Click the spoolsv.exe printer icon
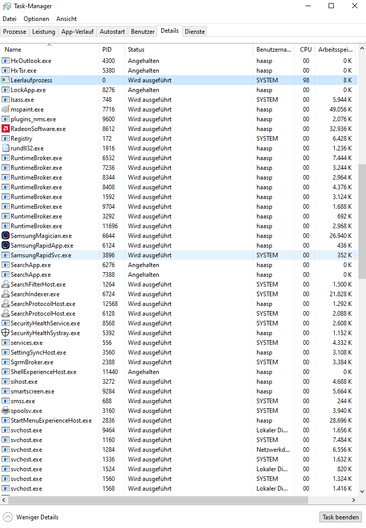The width and height of the screenshot is (366, 528). tap(6, 411)
